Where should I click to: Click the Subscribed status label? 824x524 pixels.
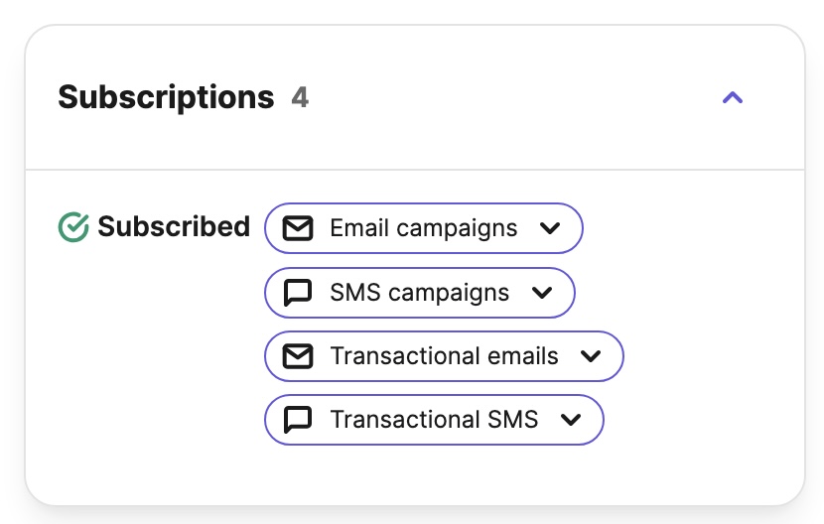pos(174,227)
